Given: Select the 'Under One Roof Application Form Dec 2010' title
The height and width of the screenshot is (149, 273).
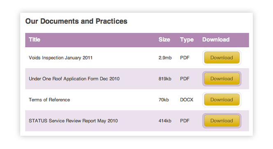Looking at the screenshot, I should (x=74, y=79).
